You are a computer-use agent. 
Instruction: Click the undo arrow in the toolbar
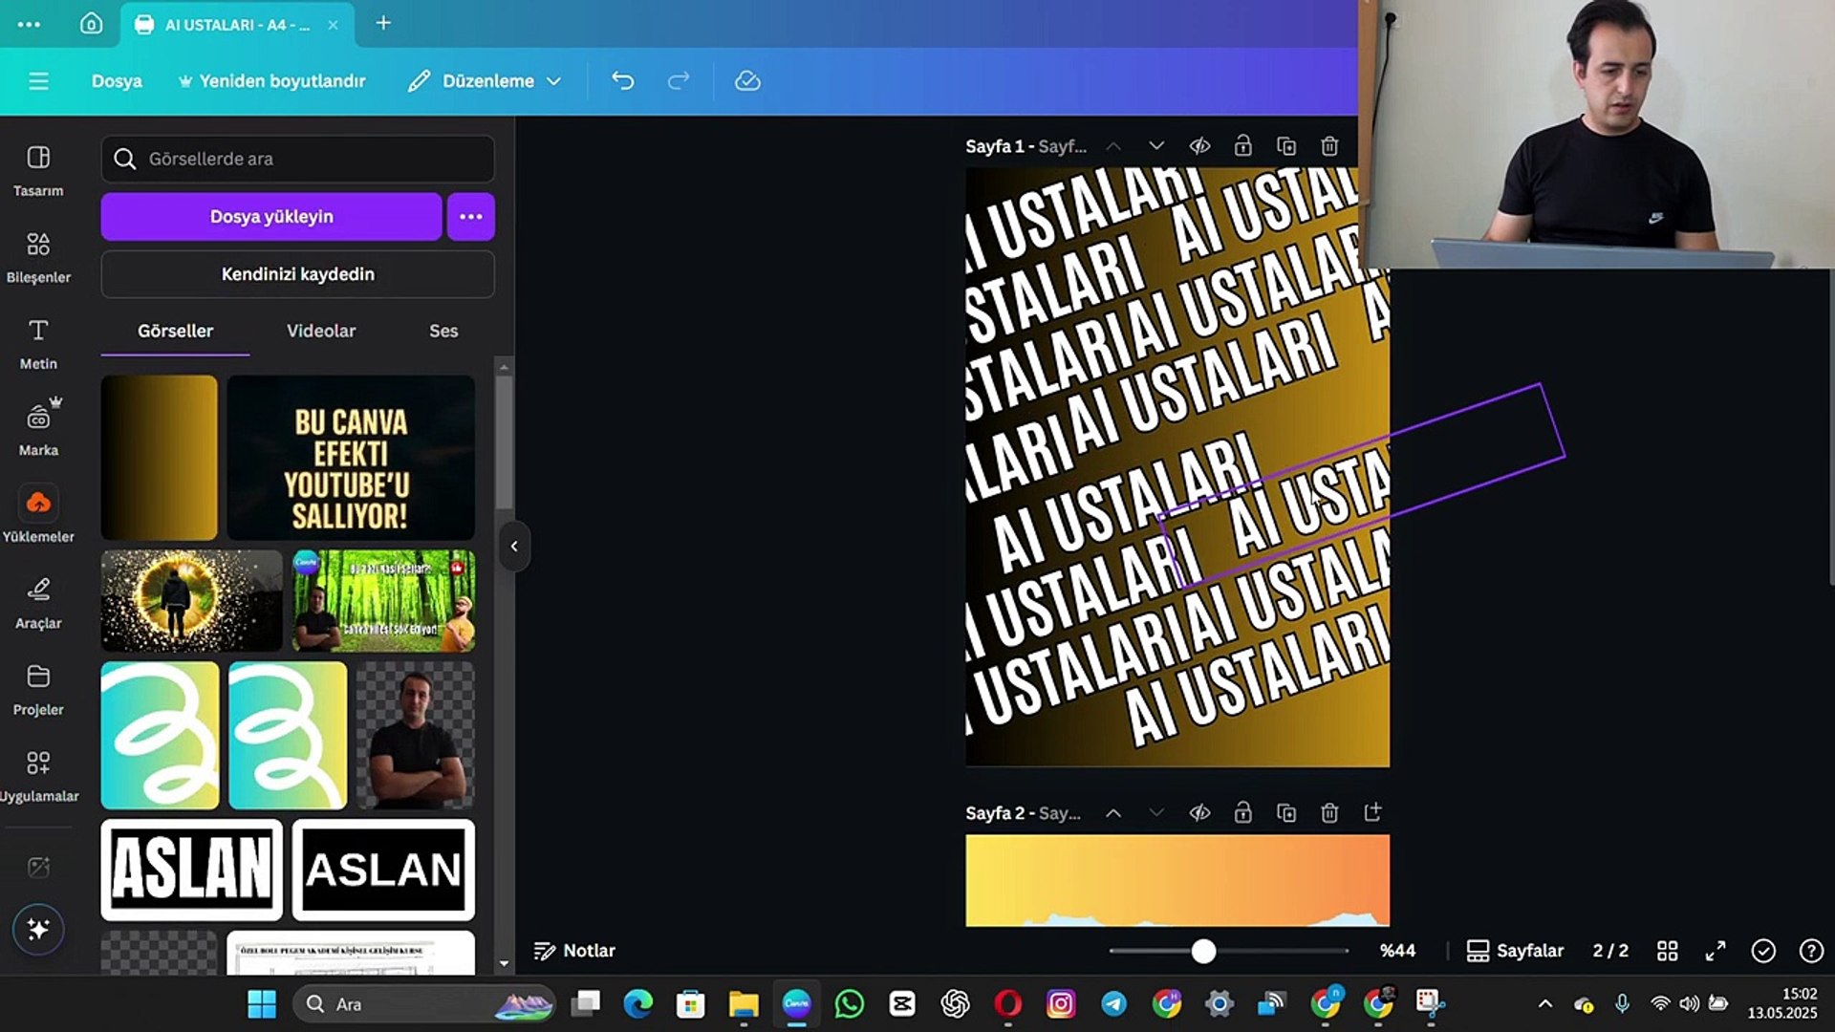(622, 81)
